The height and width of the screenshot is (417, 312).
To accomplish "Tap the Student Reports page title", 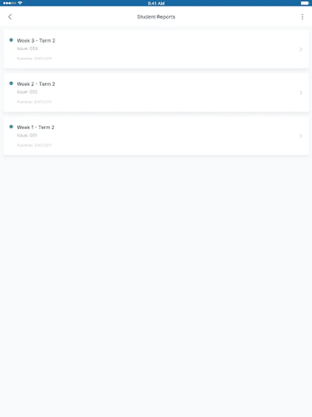I will point(156,17).
